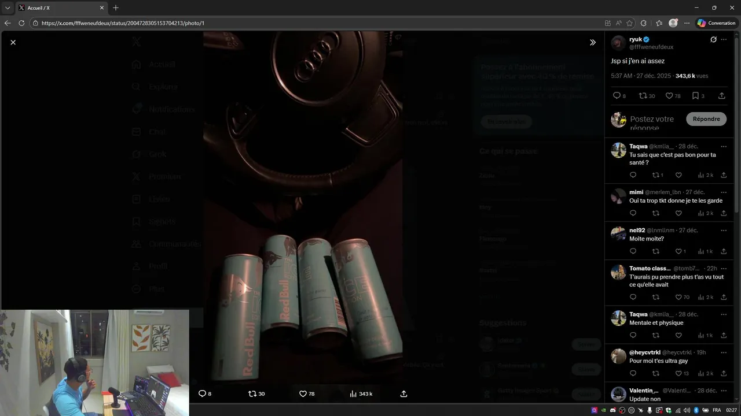Close the Accueil / X tab
The image size is (741, 416).
tap(102, 8)
